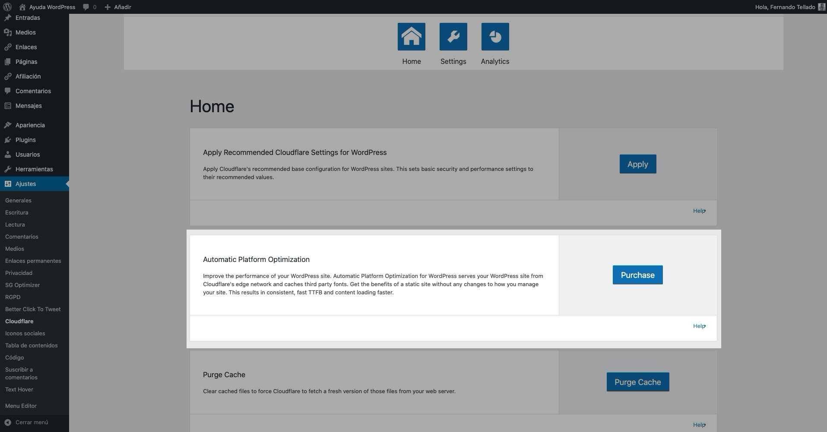Open the Añadir new content menu
The height and width of the screenshot is (432, 827).
coord(118,7)
